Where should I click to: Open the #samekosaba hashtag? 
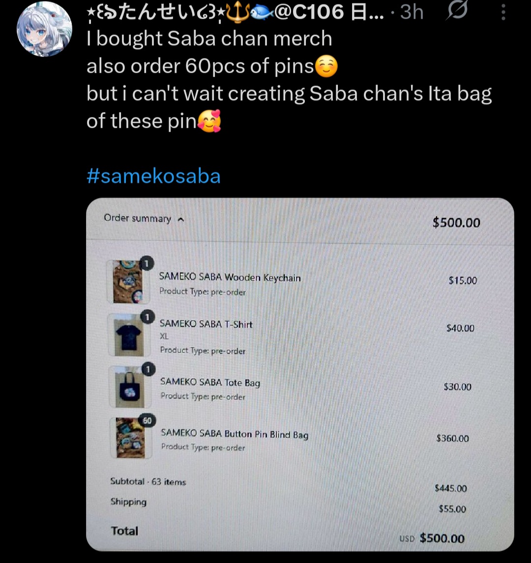click(x=153, y=176)
